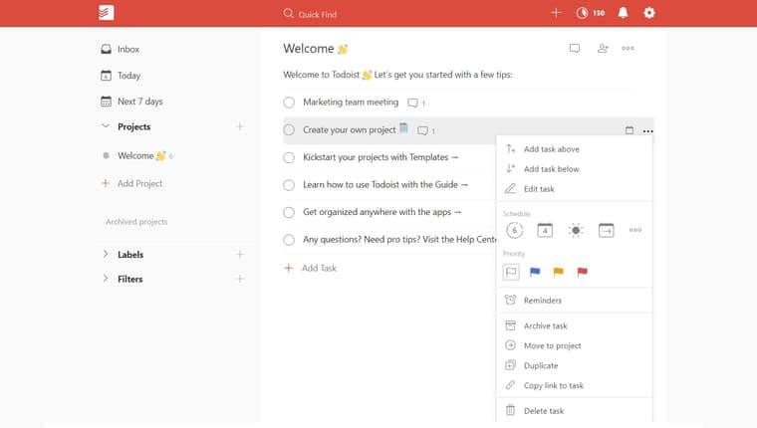Image resolution: width=757 pixels, height=428 pixels.
Task: Add a new label with plus icon
Action: (x=240, y=254)
